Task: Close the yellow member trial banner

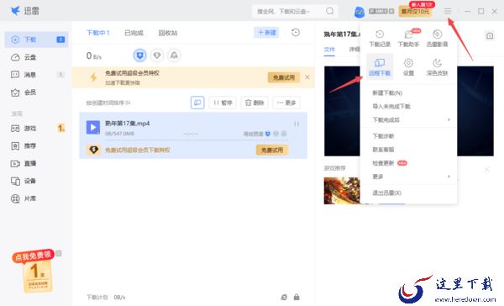Action: coord(307,77)
